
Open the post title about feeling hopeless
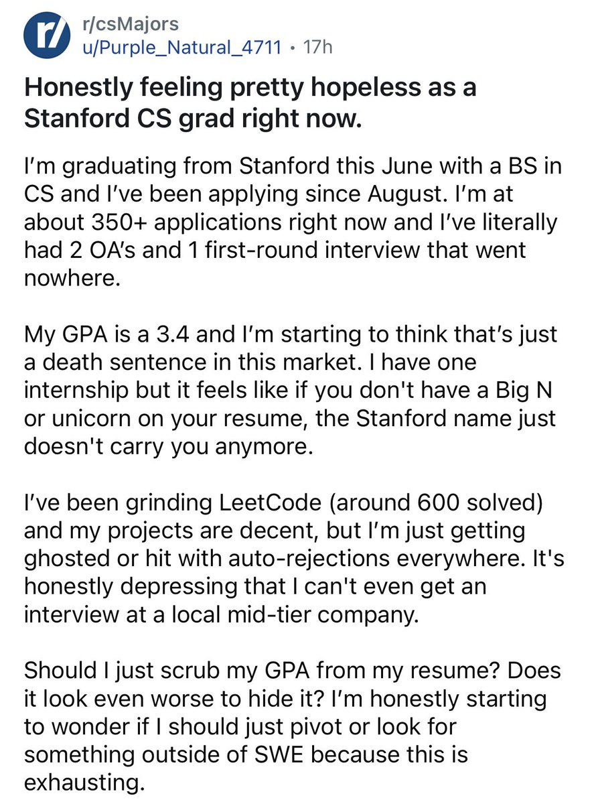pyautogui.click(x=250, y=103)
